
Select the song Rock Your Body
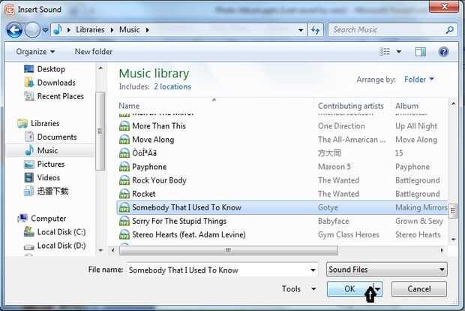click(x=159, y=180)
